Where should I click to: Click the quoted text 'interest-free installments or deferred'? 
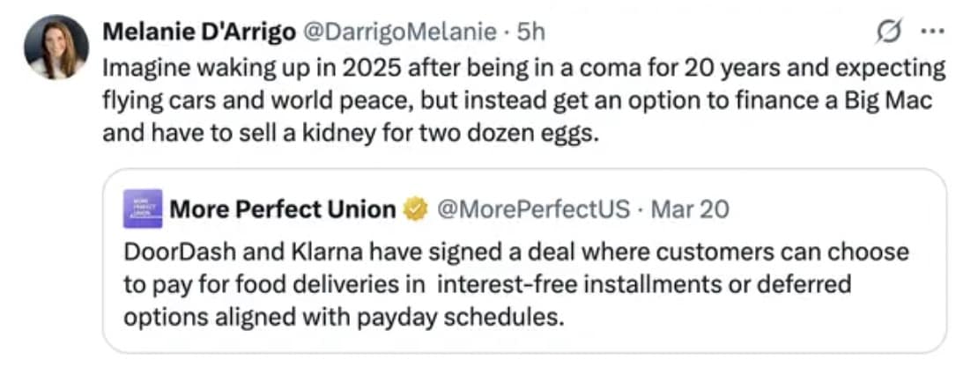[x=643, y=285]
